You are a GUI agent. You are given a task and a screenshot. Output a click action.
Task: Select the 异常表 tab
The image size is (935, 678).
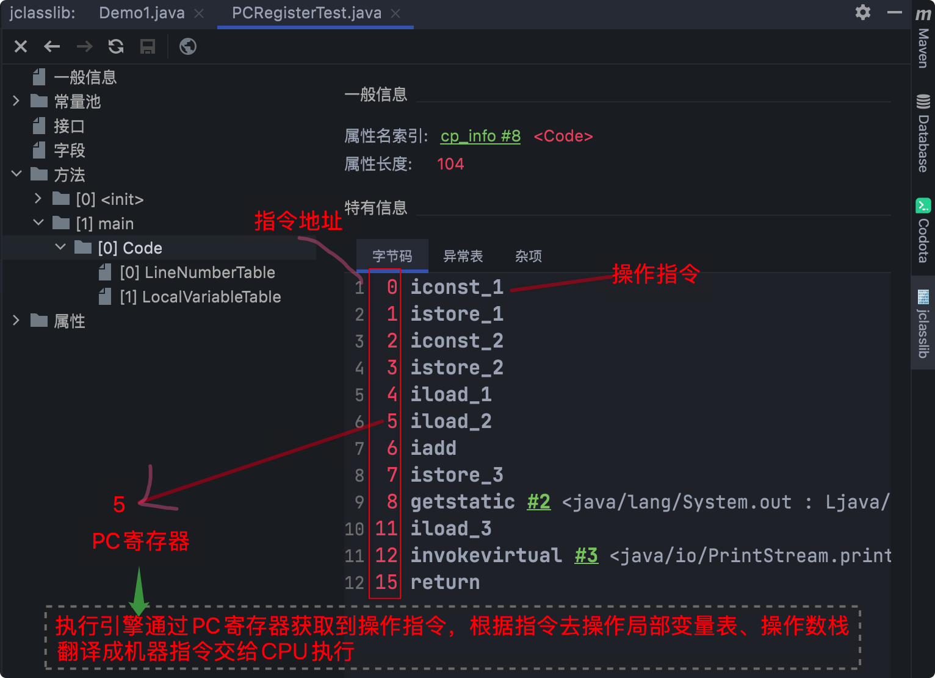tap(463, 256)
